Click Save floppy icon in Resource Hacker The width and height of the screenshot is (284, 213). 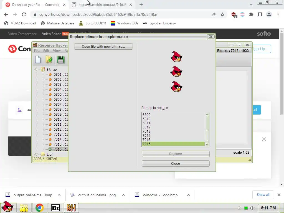click(x=61, y=60)
